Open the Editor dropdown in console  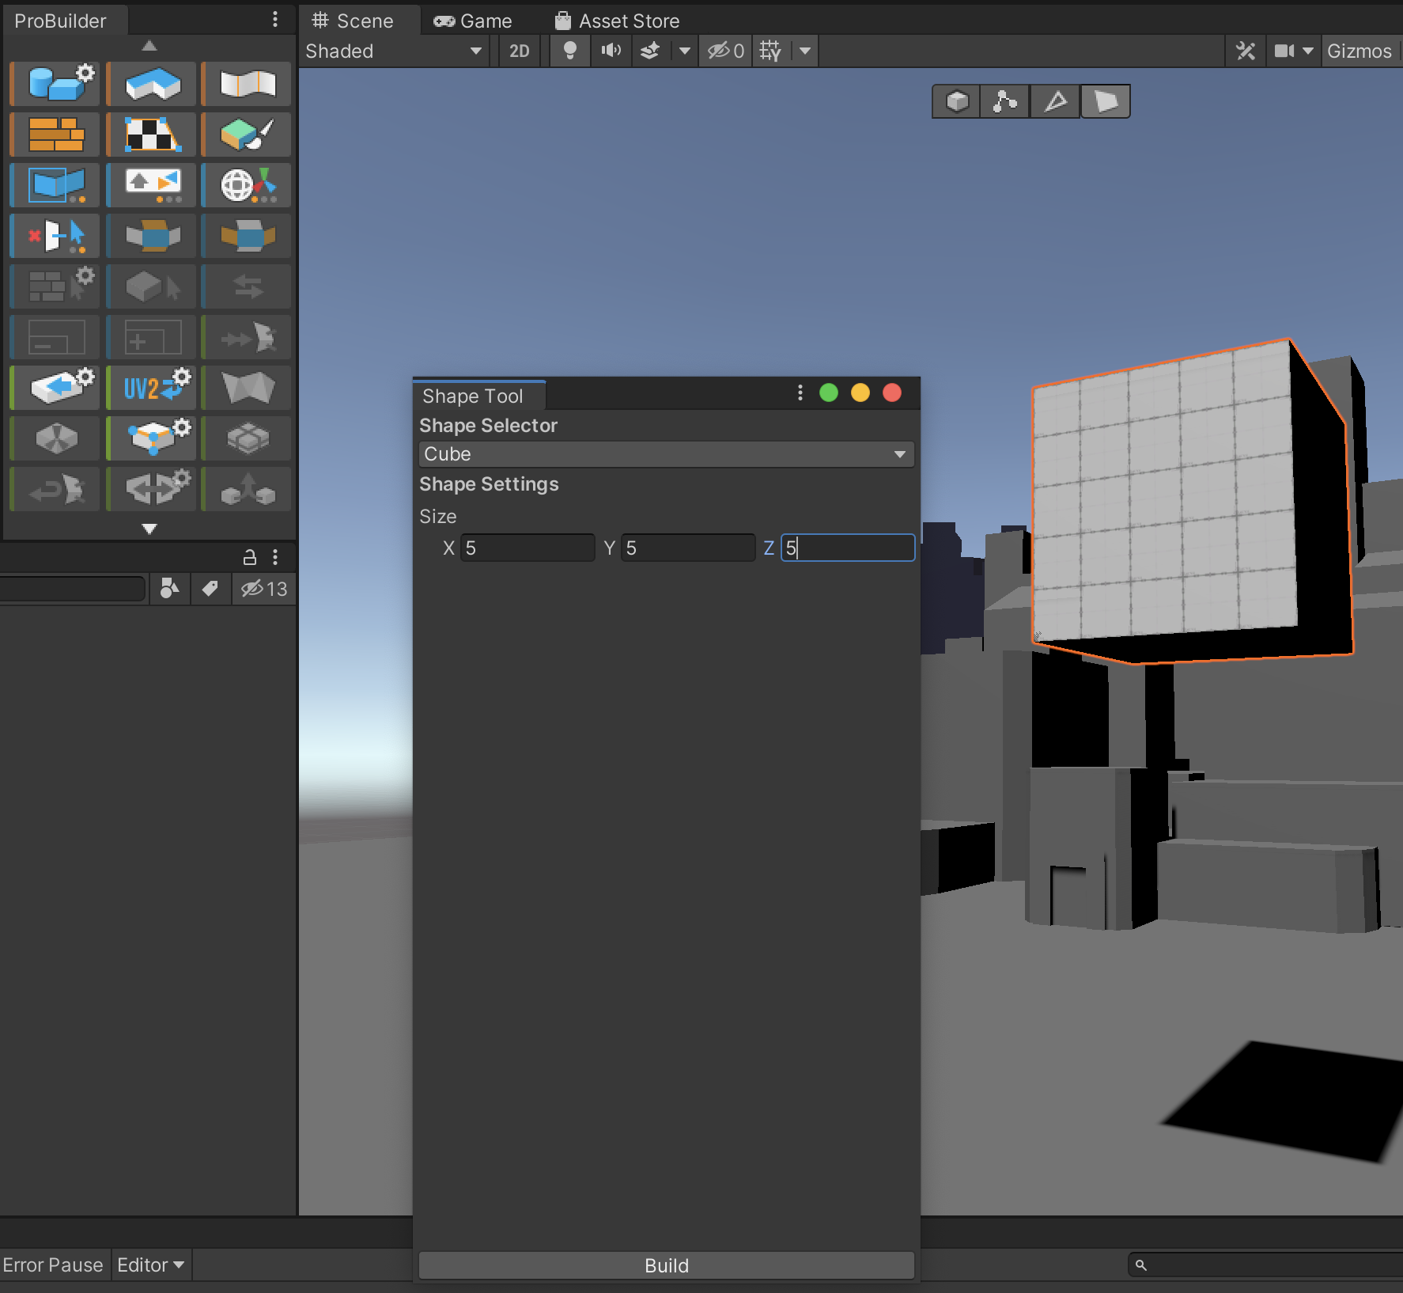coord(150,1265)
